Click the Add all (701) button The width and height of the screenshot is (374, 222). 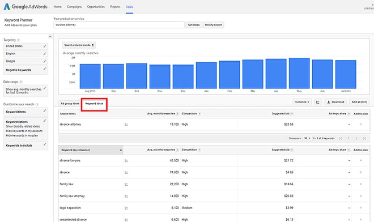coord(359,102)
